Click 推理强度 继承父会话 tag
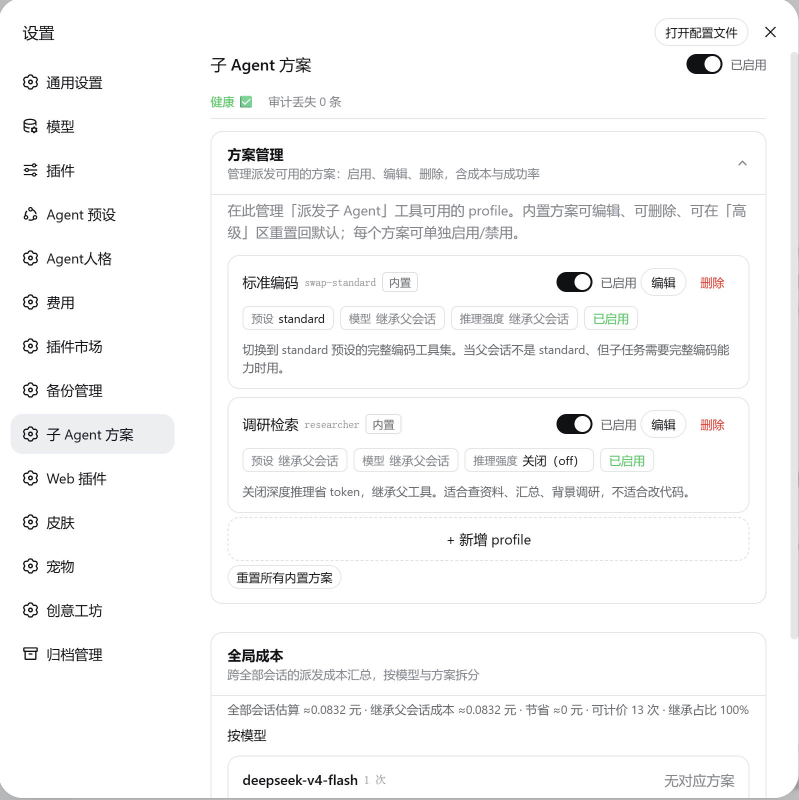This screenshot has width=799, height=800. click(x=514, y=318)
